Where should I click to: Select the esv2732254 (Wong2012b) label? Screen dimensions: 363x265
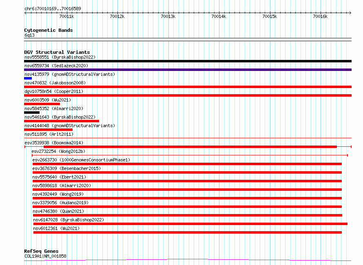[58, 151]
